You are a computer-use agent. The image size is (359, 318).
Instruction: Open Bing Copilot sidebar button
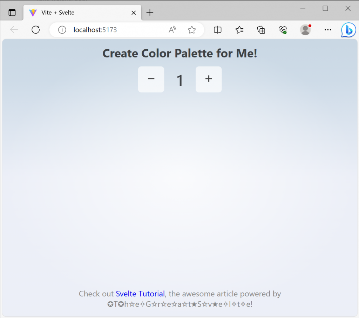tap(348, 30)
